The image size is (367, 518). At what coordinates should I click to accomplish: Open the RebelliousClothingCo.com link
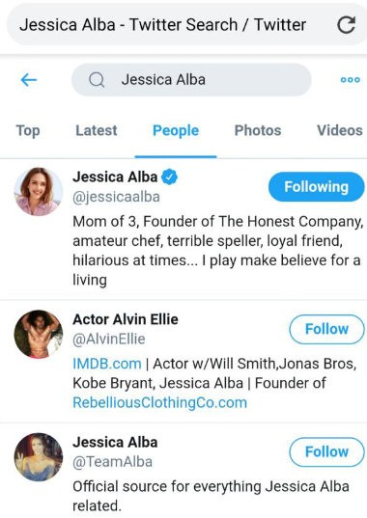tap(160, 402)
